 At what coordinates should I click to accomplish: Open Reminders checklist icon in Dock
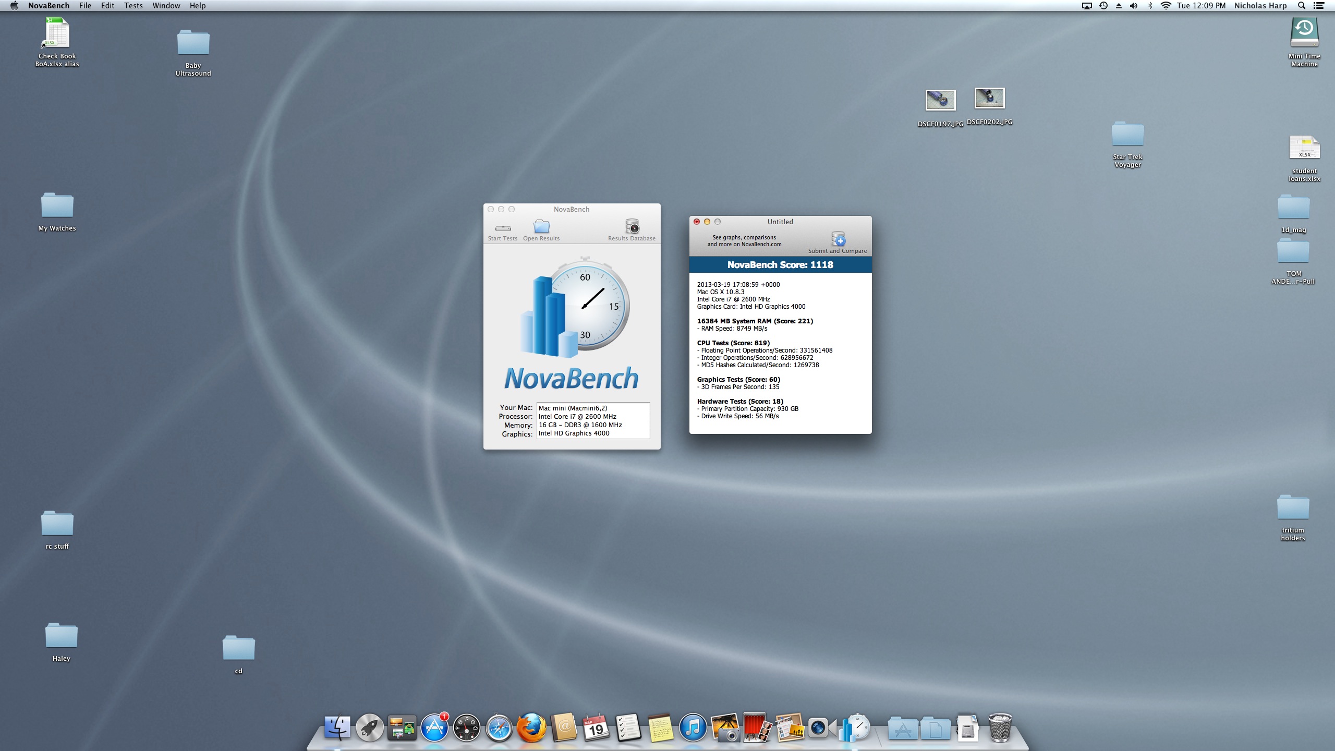tap(628, 727)
